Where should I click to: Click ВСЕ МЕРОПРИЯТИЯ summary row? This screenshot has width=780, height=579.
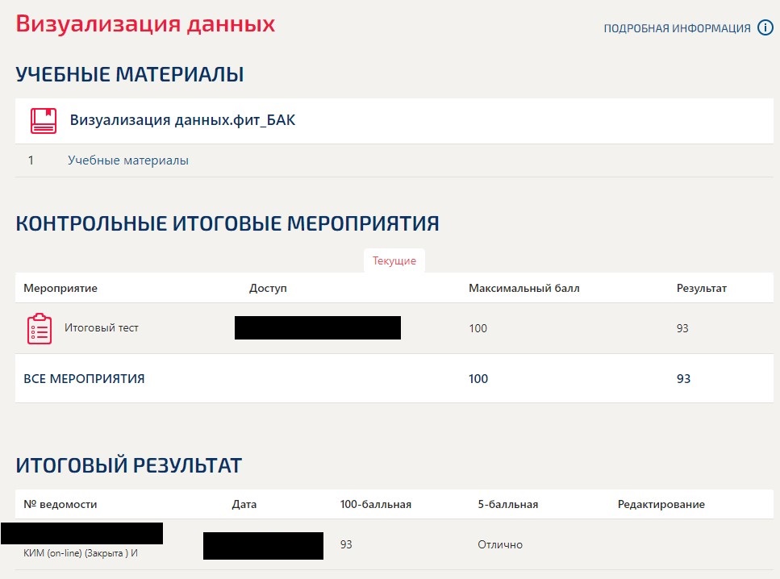pyautogui.click(x=394, y=378)
